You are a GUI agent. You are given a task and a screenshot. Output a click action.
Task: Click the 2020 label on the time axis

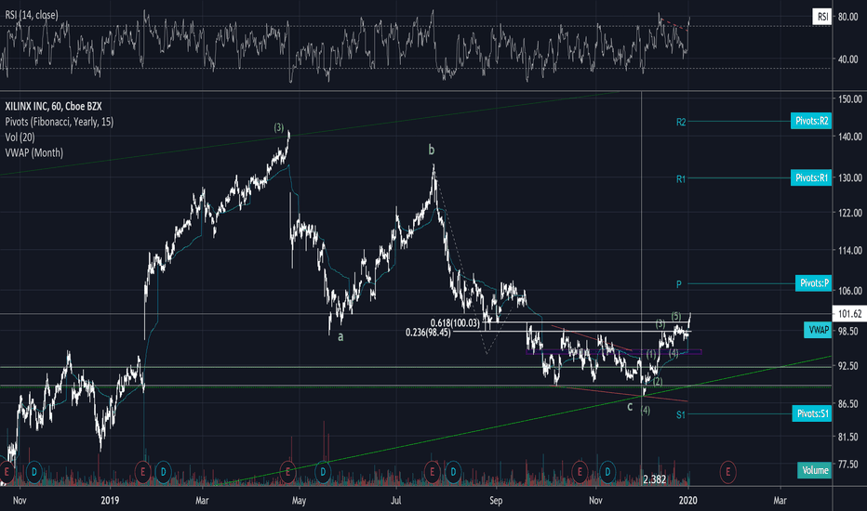[x=687, y=501]
